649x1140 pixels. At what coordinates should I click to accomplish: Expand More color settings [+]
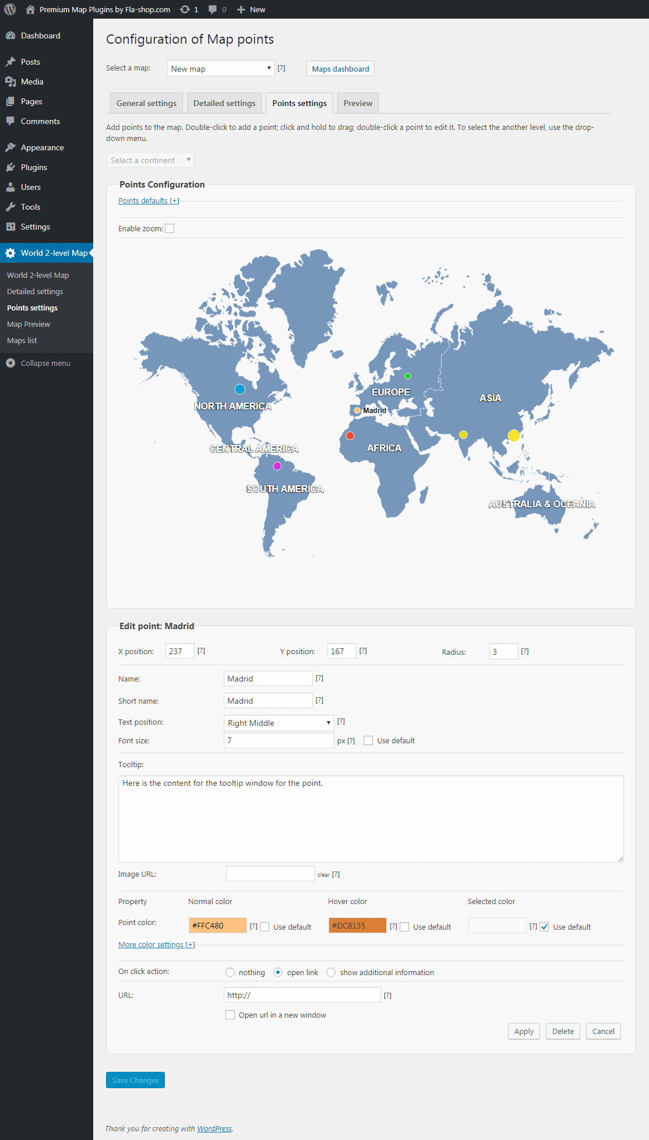tap(156, 944)
